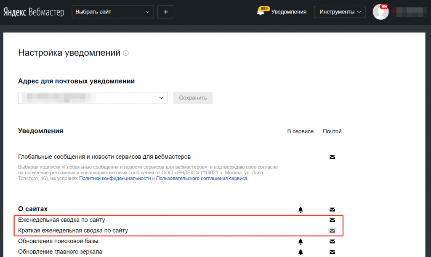Image resolution: width=431 pixels, height=257 pixels.
Task: Expand the Инструменты menu
Action: point(340,12)
